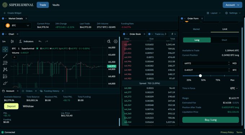Select the Short side toggle
The height and width of the screenshot is (135, 245).
coord(224,40)
